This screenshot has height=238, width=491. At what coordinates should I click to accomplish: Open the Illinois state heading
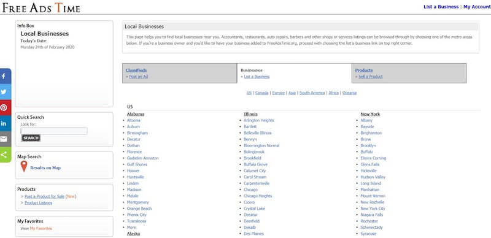[250, 114]
